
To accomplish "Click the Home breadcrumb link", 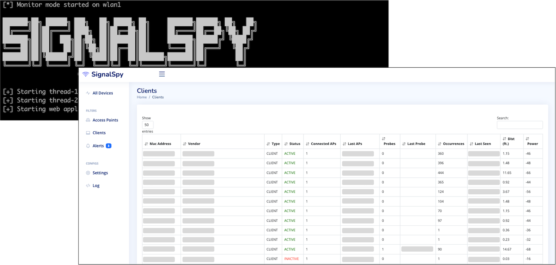I will 142,97.
